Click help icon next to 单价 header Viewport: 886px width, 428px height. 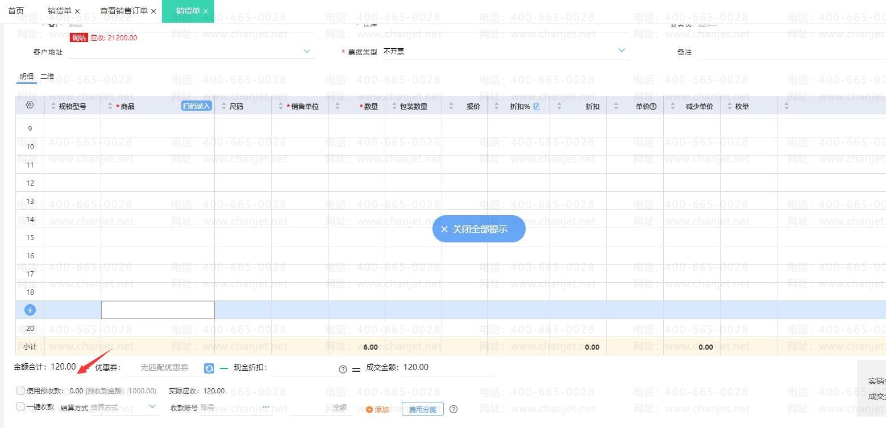[653, 106]
